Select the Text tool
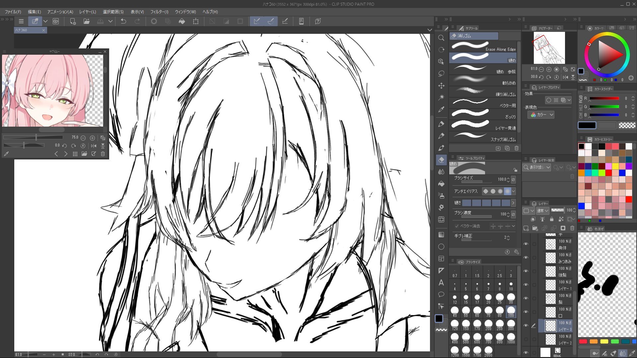 coord(441,282)
